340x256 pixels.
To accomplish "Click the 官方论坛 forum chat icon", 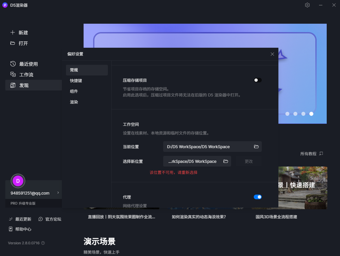I will (41, 219).
